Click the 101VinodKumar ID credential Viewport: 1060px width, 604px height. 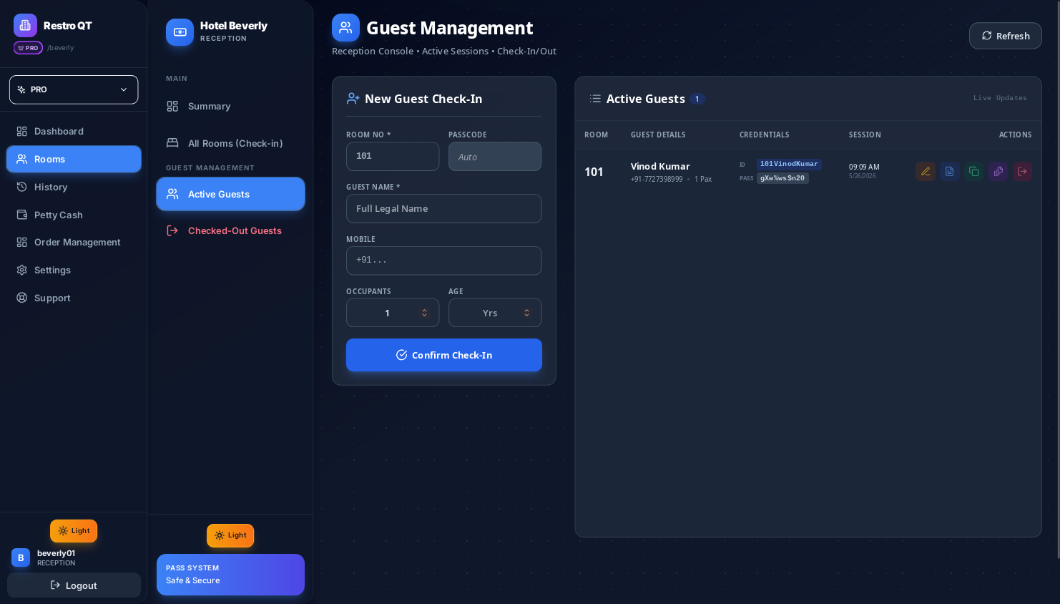(789, 164)
